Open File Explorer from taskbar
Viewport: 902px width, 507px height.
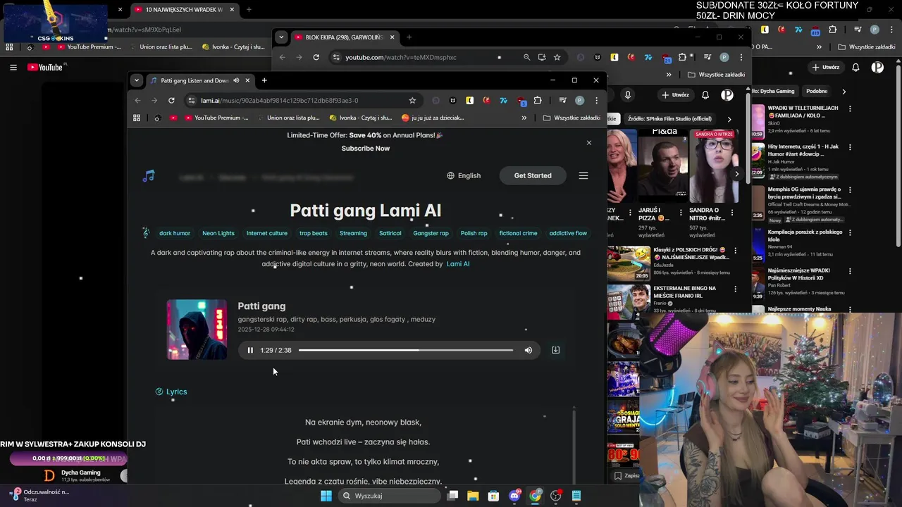point(473,496)
